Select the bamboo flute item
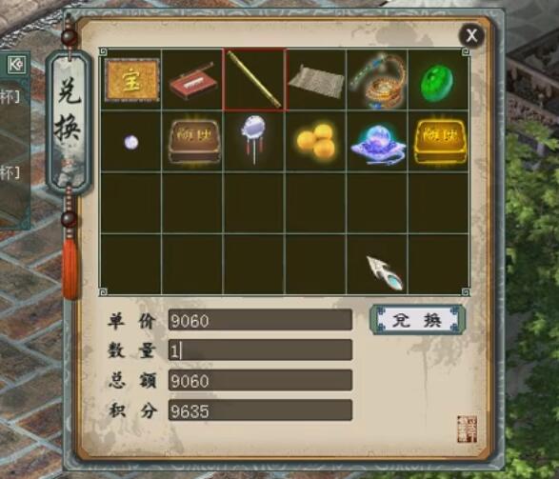Viewport: 559px width, 479px height. (x=254, y=79)
